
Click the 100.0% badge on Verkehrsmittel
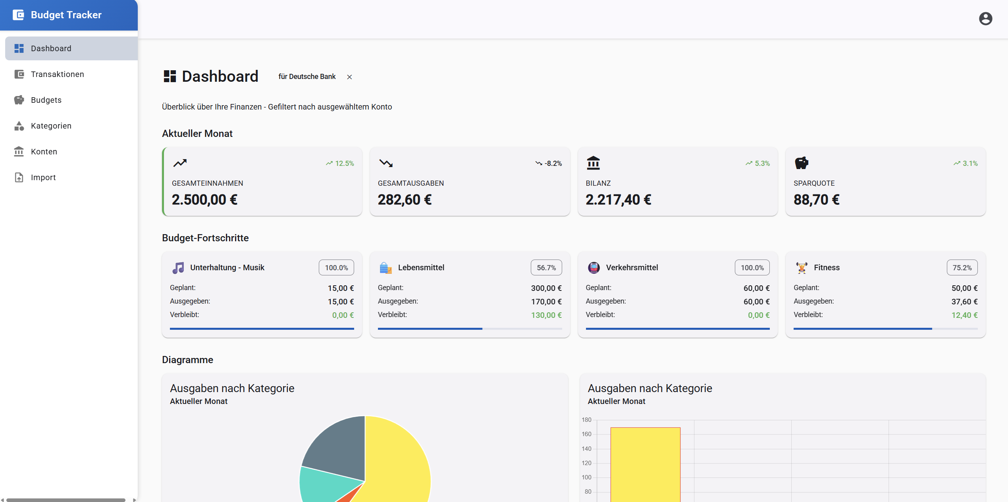coord(752,268)
